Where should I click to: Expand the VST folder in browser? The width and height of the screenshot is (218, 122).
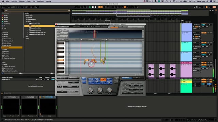25,37
